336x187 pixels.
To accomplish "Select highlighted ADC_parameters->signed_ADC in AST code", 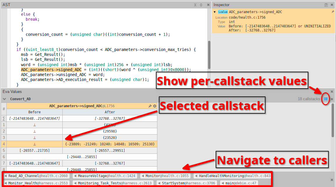I will pos(51,70).
